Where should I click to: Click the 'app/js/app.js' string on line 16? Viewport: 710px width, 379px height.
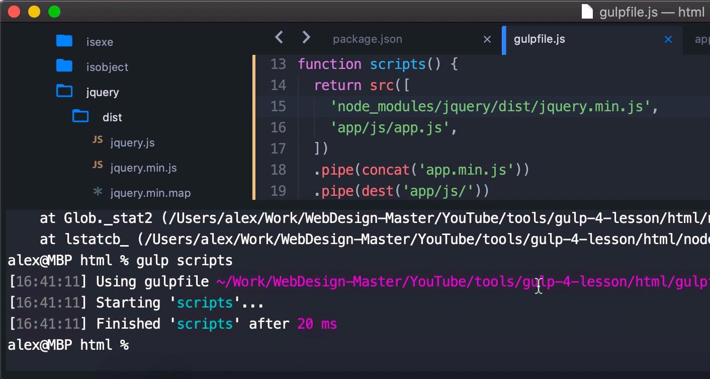tap(390, 128)
